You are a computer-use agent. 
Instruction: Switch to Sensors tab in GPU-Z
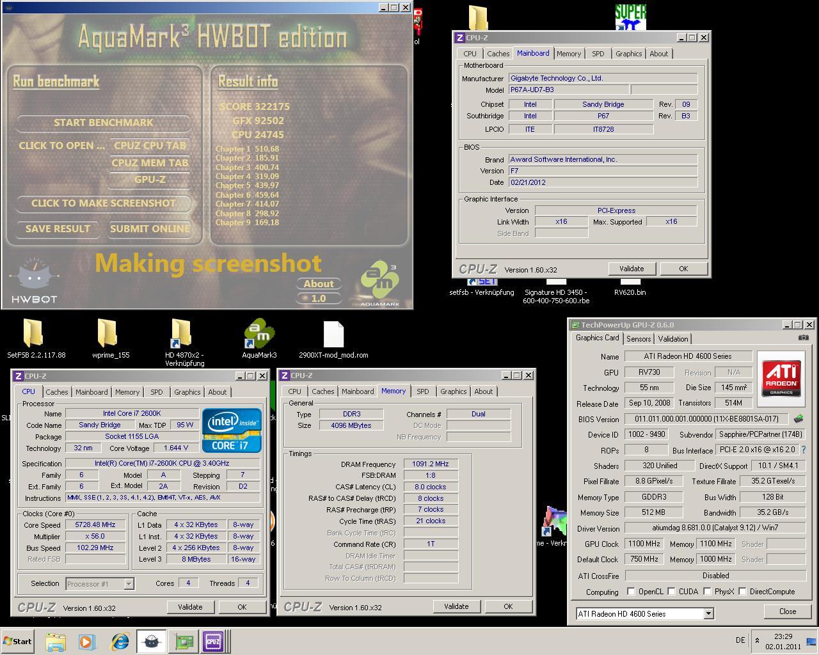tap(639, 339)
